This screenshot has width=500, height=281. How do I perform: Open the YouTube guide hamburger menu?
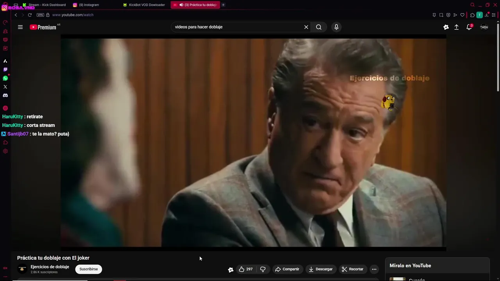pyautogui.click(x=20, y=27)
